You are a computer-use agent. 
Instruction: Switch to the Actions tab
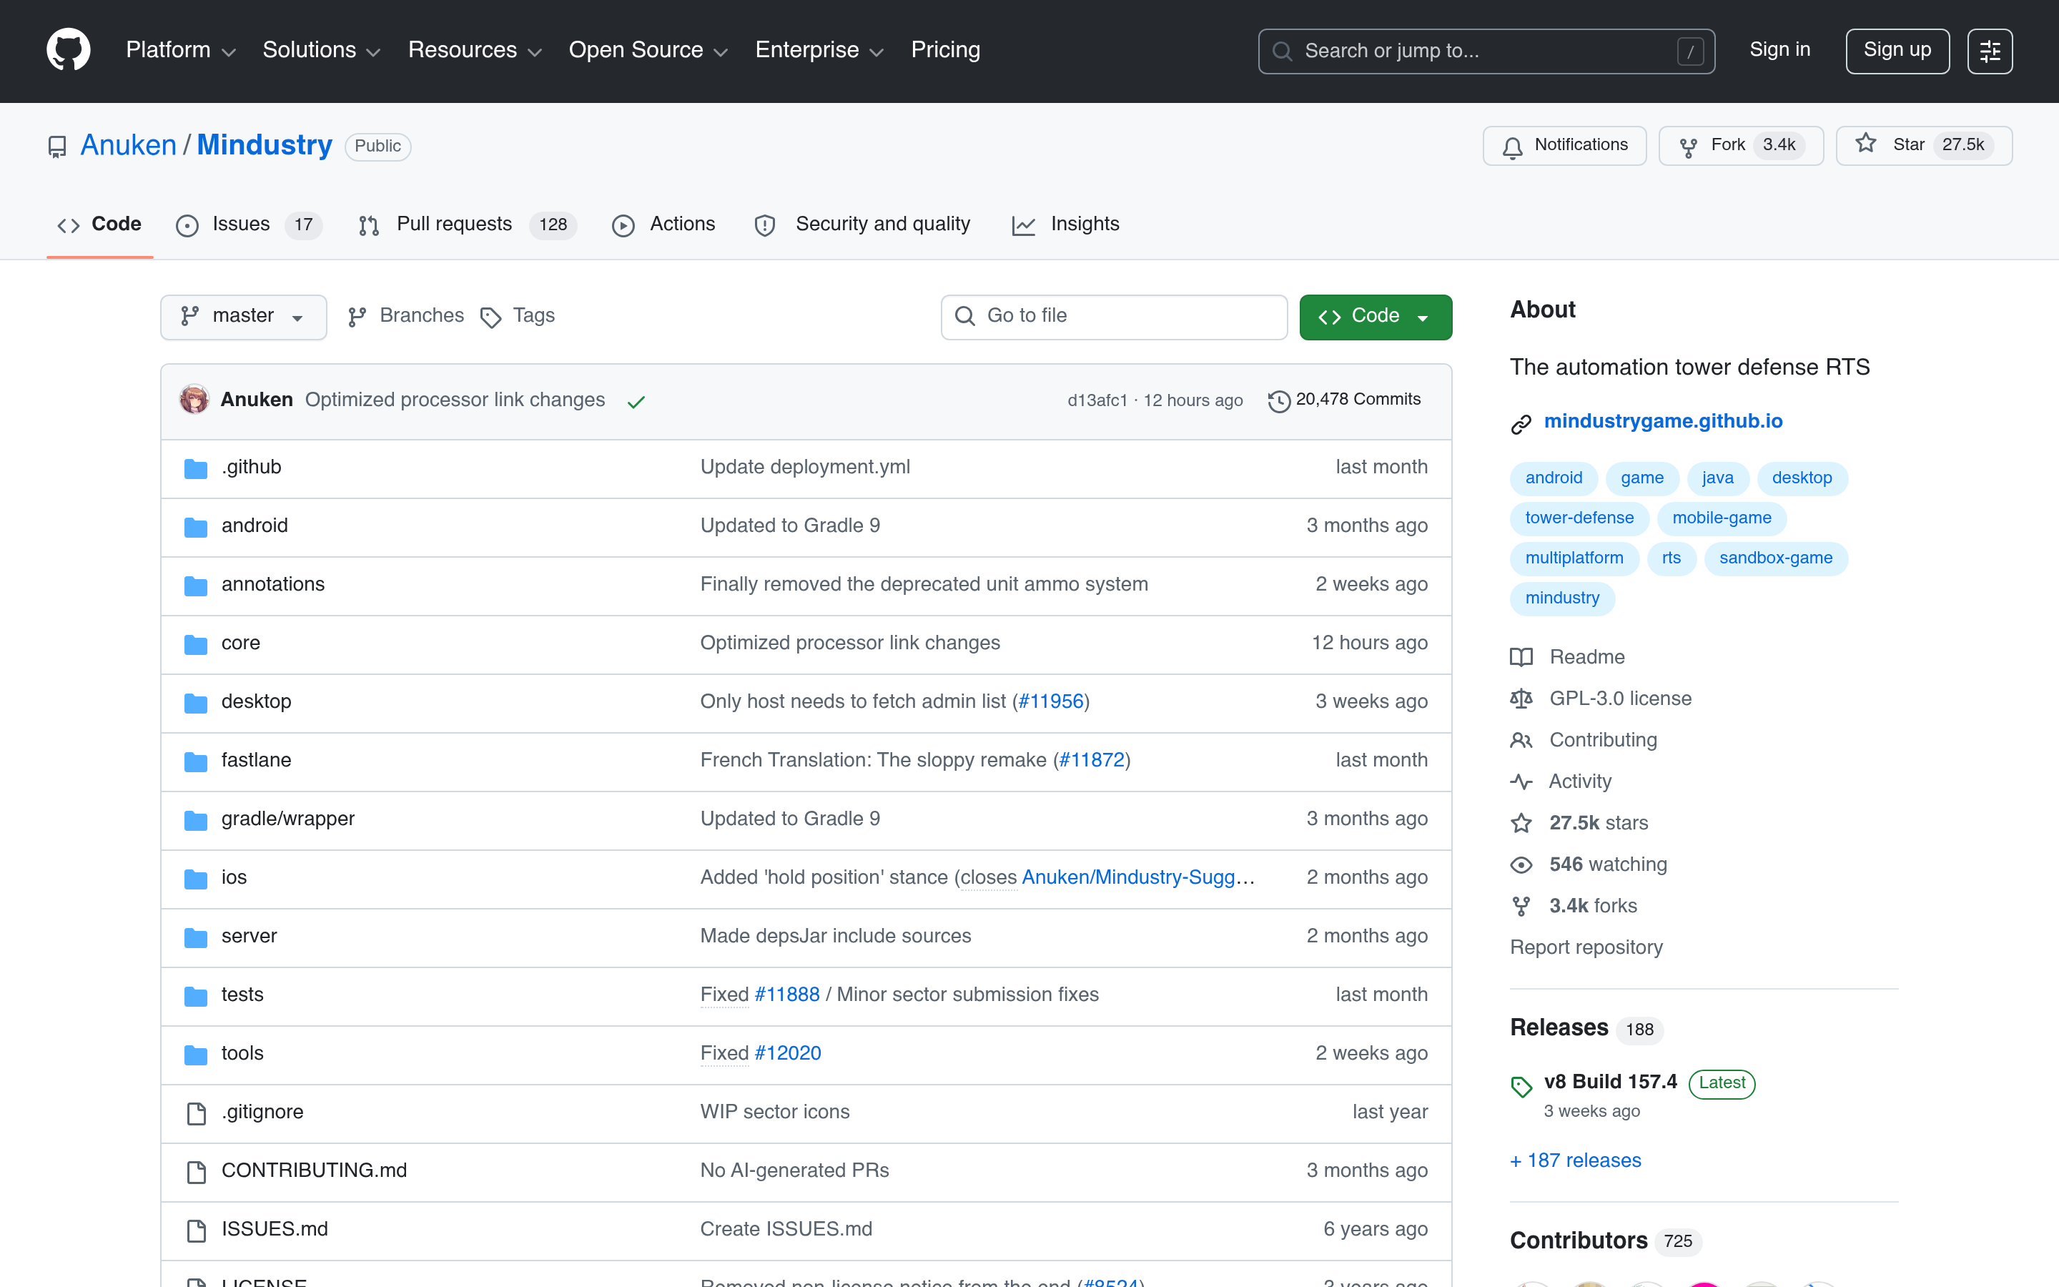coord(663,225)
